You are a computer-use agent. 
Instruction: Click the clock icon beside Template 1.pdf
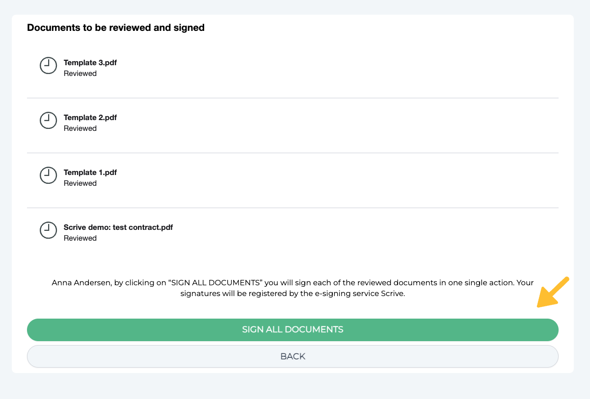[48, 175]
